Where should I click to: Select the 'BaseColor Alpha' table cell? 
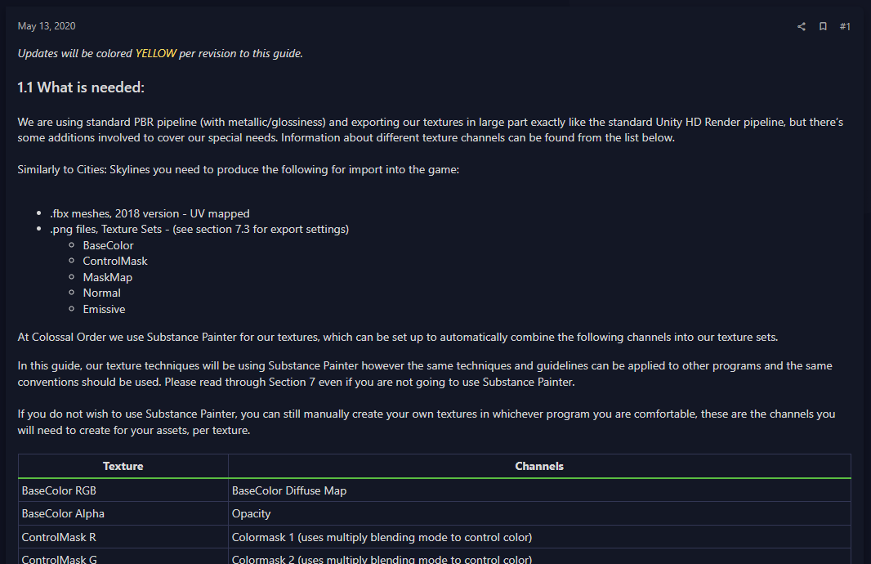coord(63,514)
